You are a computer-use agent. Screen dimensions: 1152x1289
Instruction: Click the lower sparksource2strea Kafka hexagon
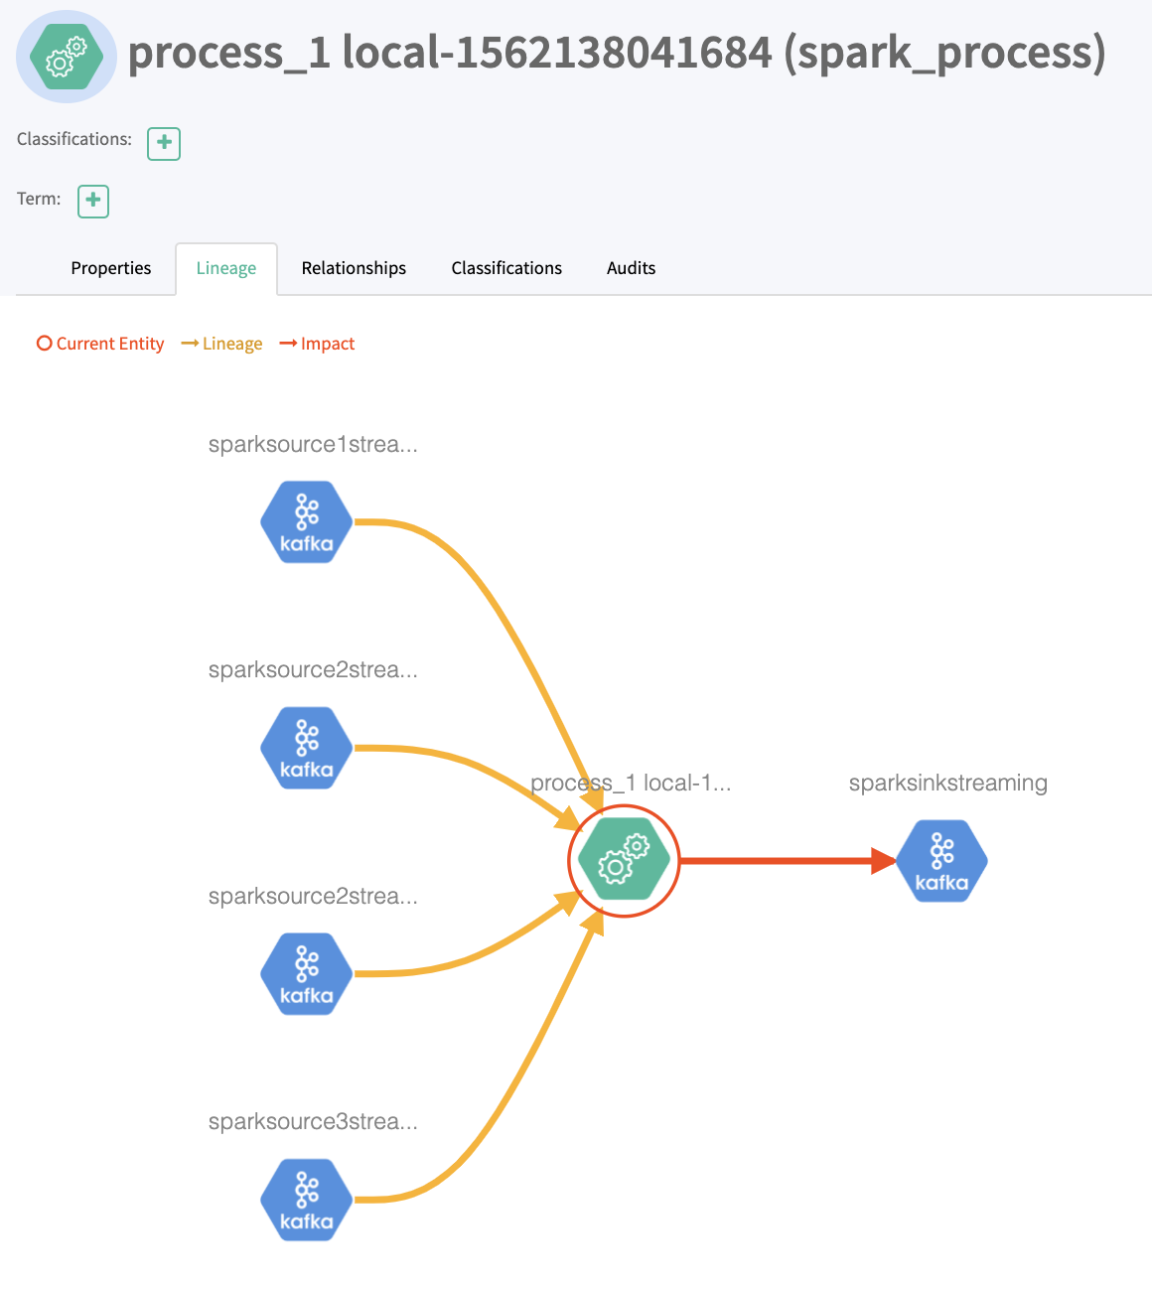click(306, 974)
